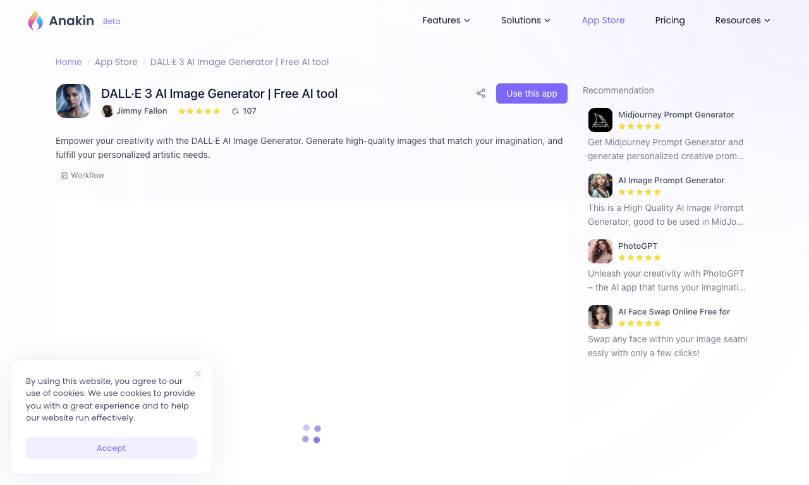Click the Workflow tag label
Screen dimensions: 809x485
click(87, 176)
